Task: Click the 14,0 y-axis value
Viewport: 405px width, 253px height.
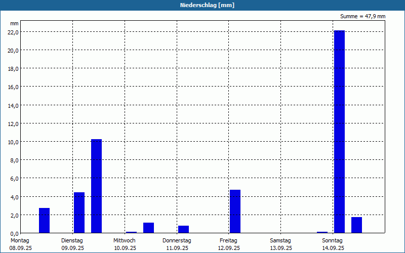Action: tap(13, 106)
